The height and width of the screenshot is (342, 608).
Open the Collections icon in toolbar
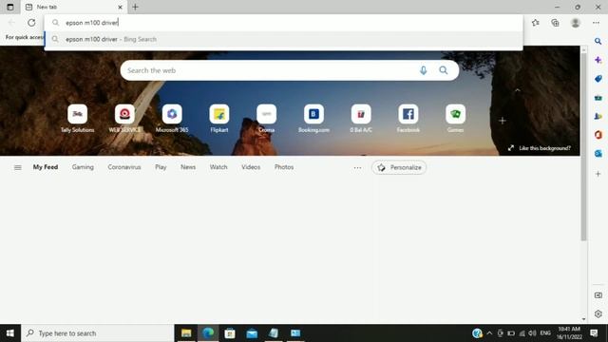pos(555,23)
